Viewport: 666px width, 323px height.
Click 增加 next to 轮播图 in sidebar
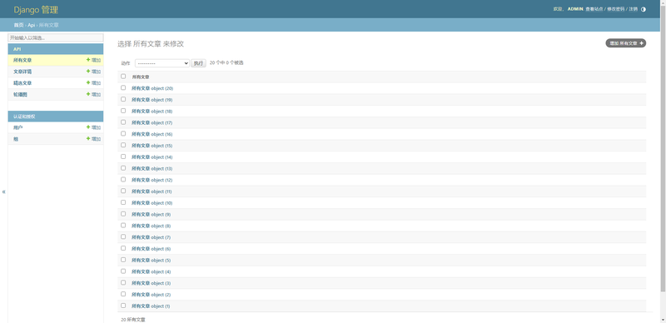pyautogui.click(x=93, y=94)
